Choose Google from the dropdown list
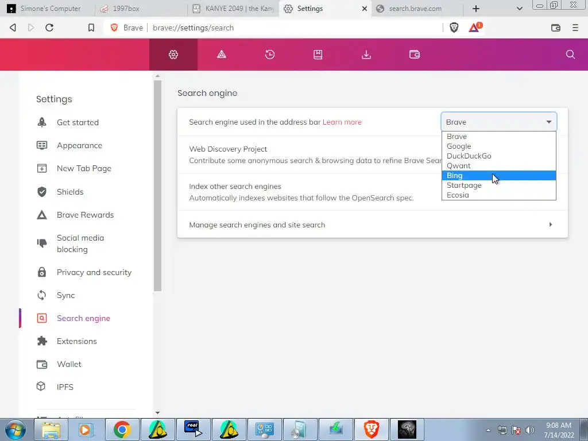The width and height of the screenshot is (588, 441). (499, 146)
